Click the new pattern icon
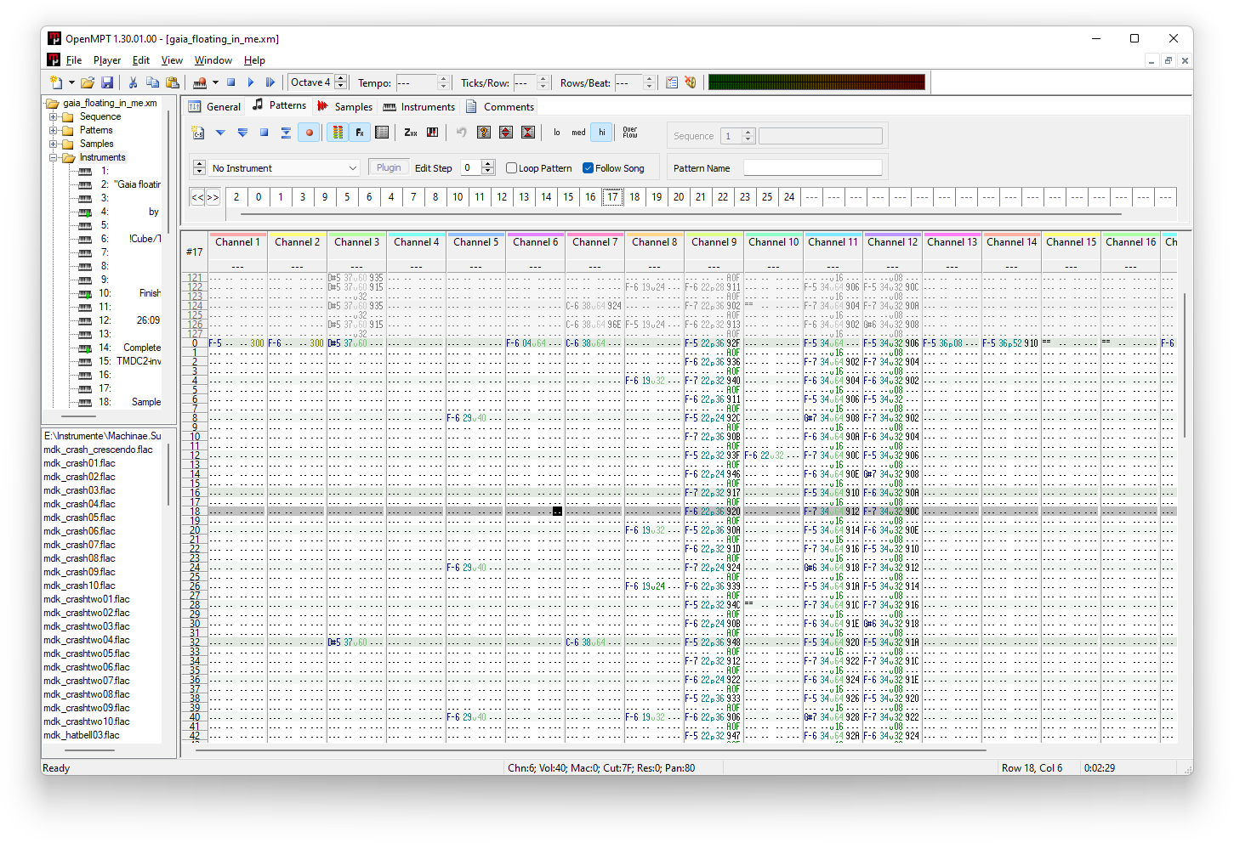The image size is (1234, 843). 198,133
